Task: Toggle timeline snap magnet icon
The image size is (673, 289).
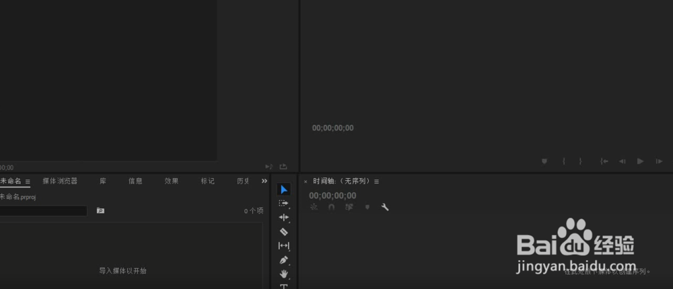Action: coord(331,207)
